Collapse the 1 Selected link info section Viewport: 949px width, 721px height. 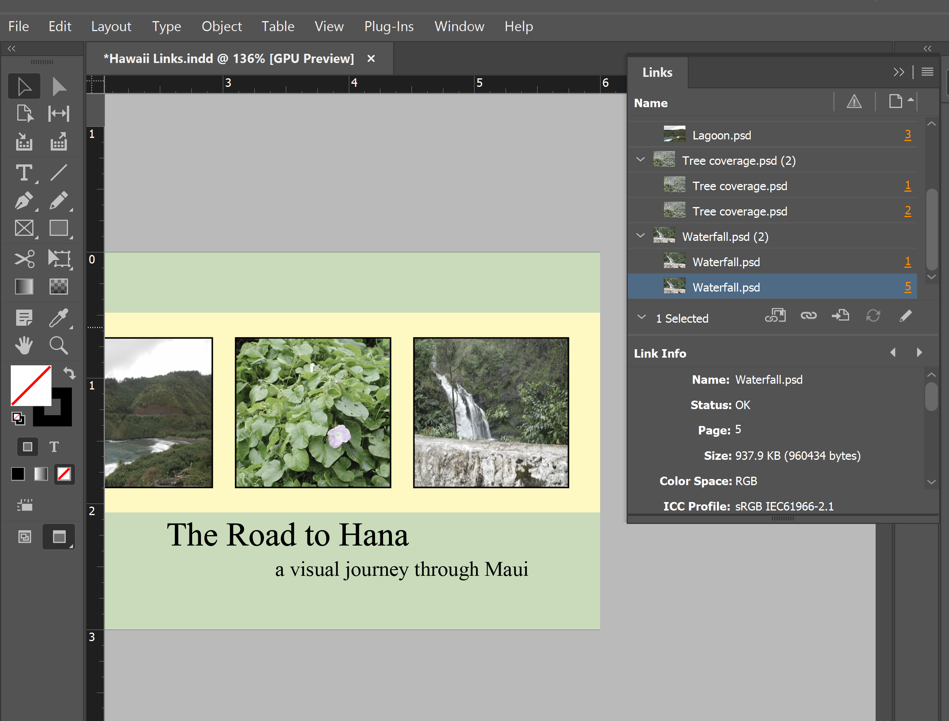[x=642, y=317]
